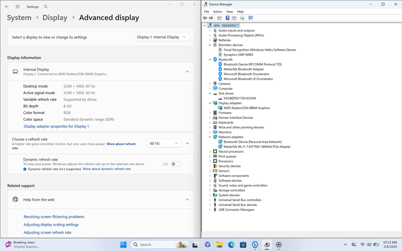Select Microsoft Bluetooth LE Enumerator
Screen dimensions: 402x251
[x=248, y=79]
